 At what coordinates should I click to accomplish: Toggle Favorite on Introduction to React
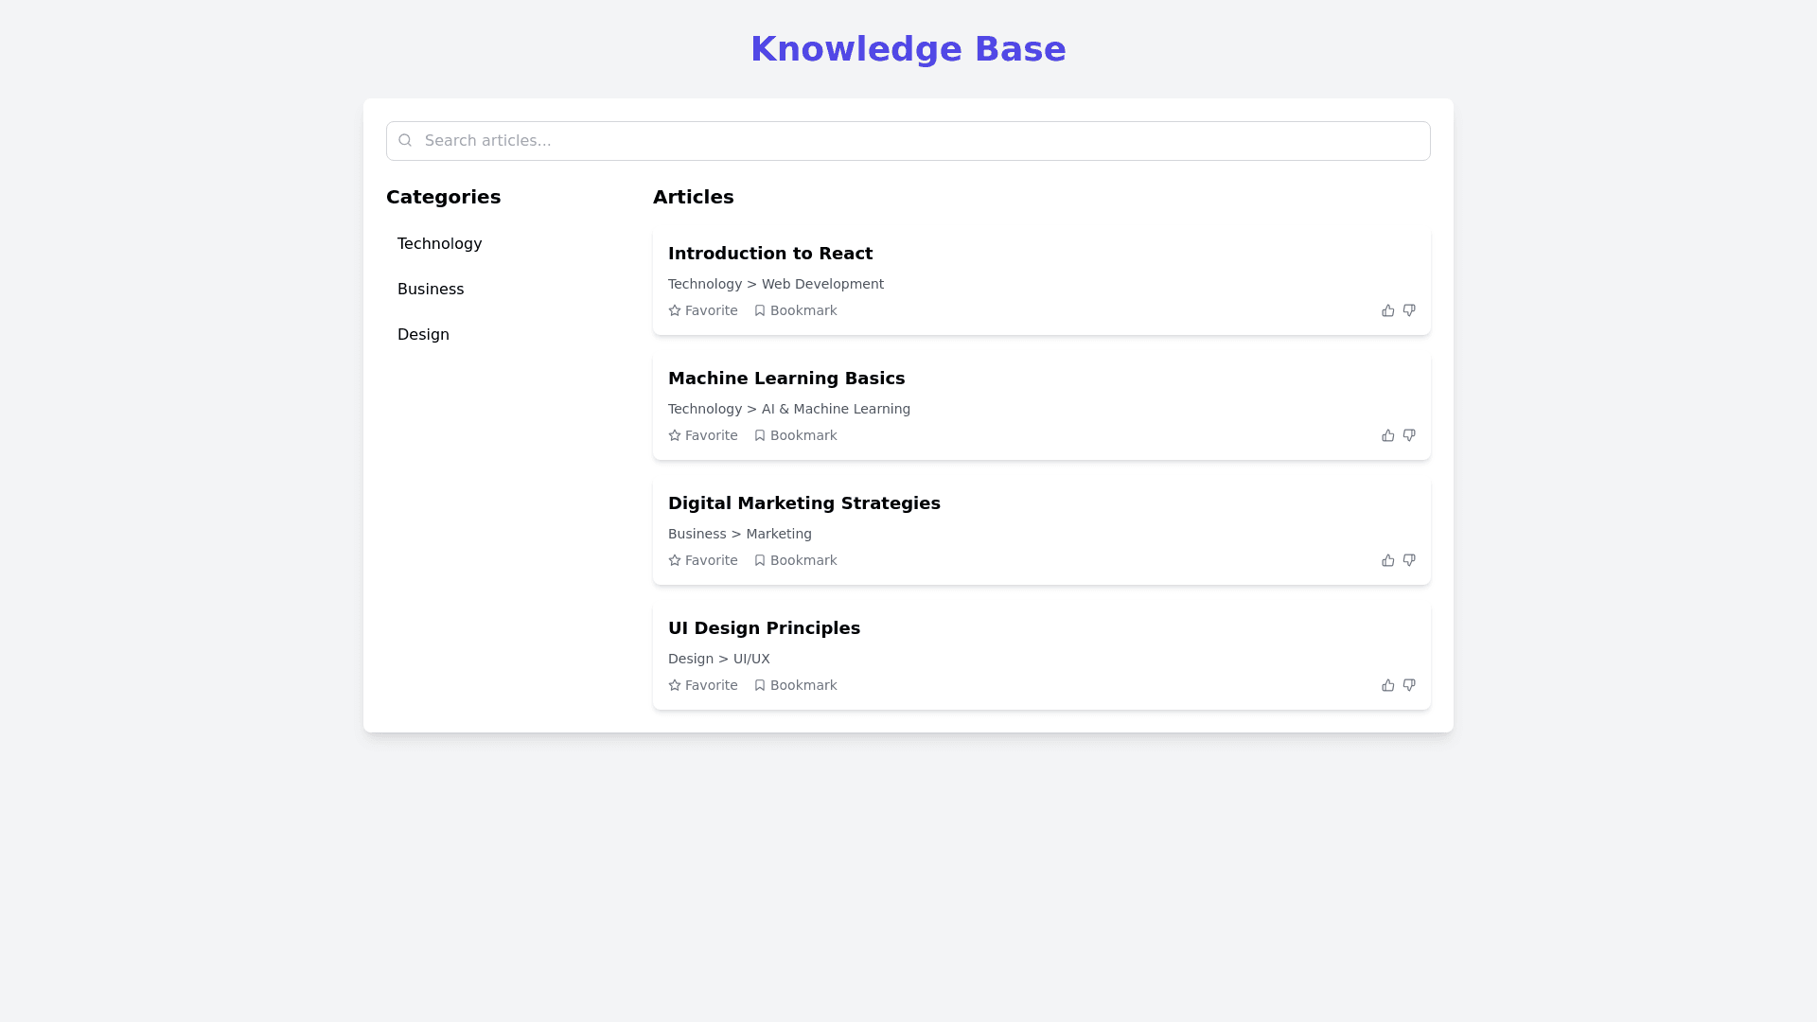703,310
